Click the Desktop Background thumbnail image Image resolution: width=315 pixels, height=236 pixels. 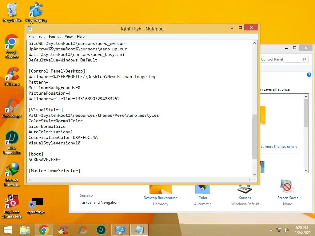point(161,189)
